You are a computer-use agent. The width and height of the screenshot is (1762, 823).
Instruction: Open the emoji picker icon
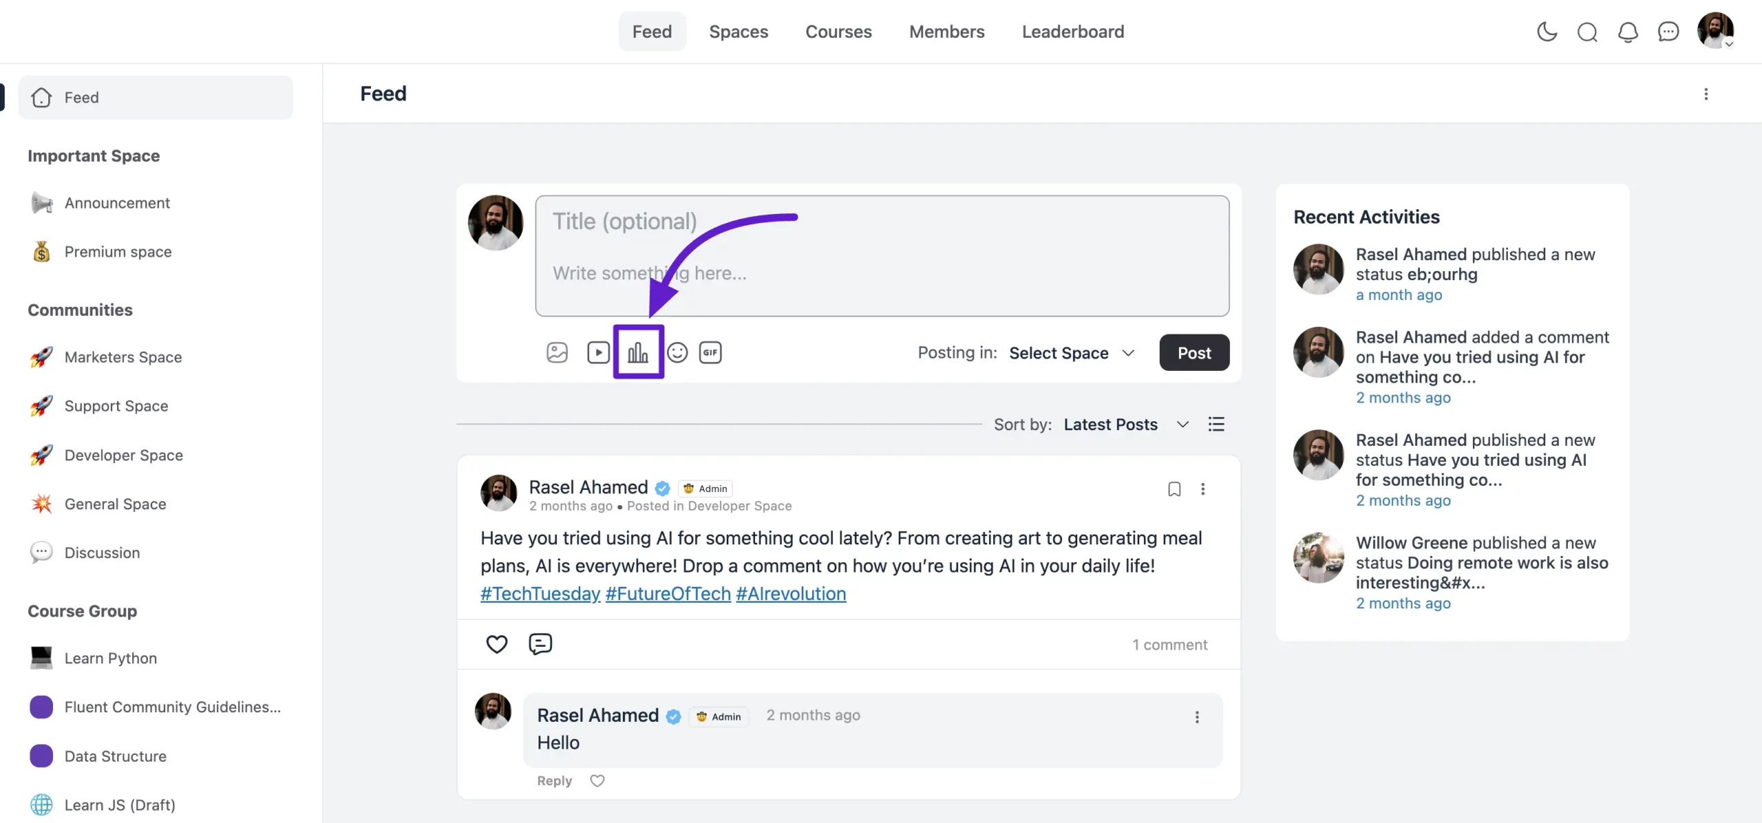677,352
